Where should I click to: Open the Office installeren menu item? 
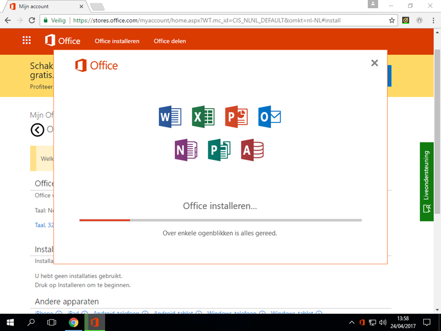[x=117, y=41]
